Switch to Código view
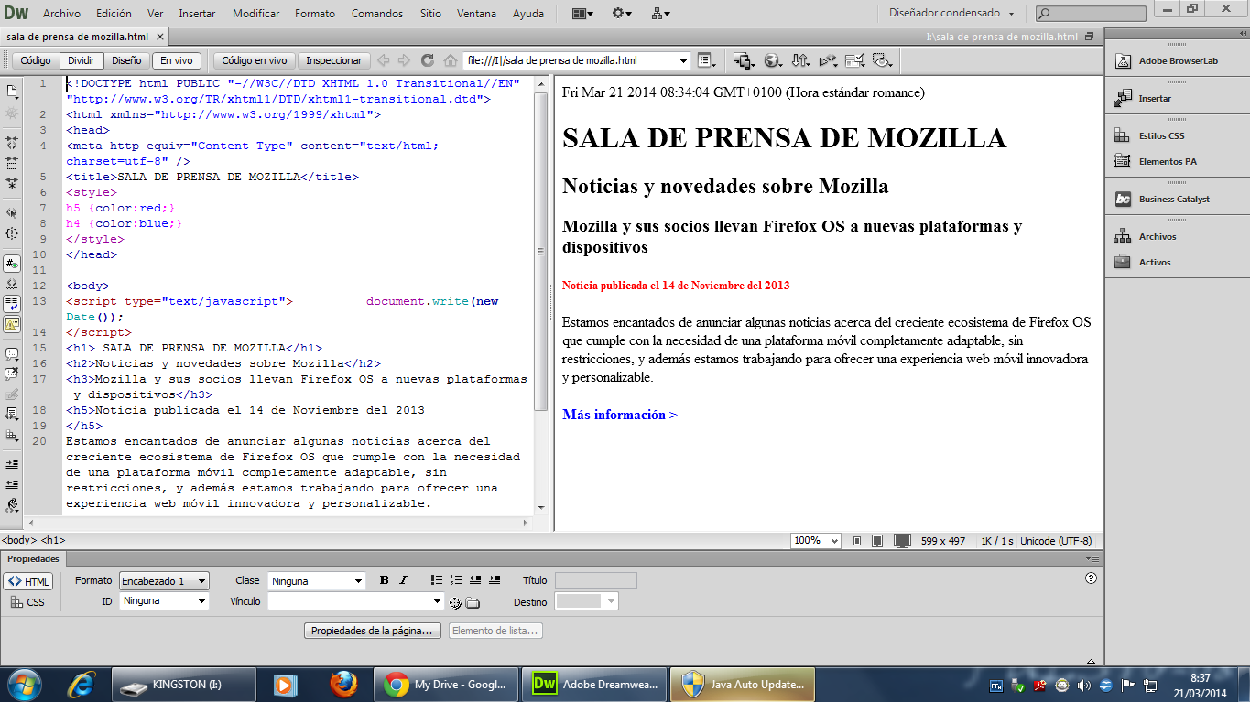 [36, 60]
